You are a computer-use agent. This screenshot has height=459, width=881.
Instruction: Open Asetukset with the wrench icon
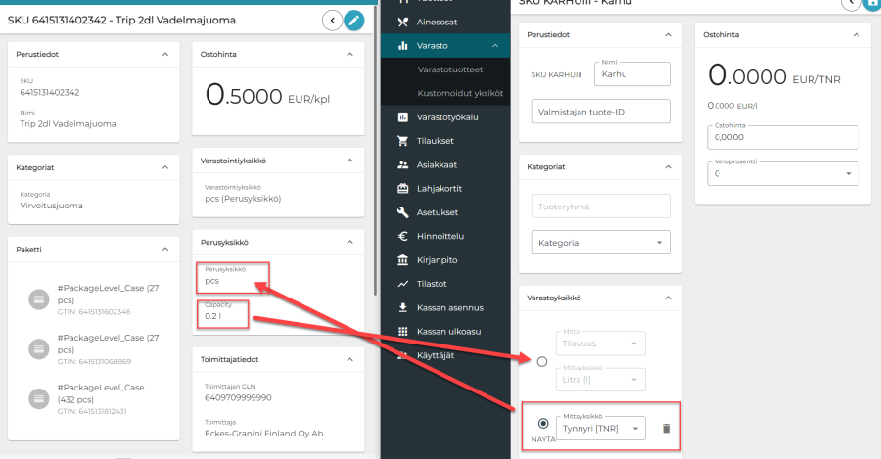point(402,212)
